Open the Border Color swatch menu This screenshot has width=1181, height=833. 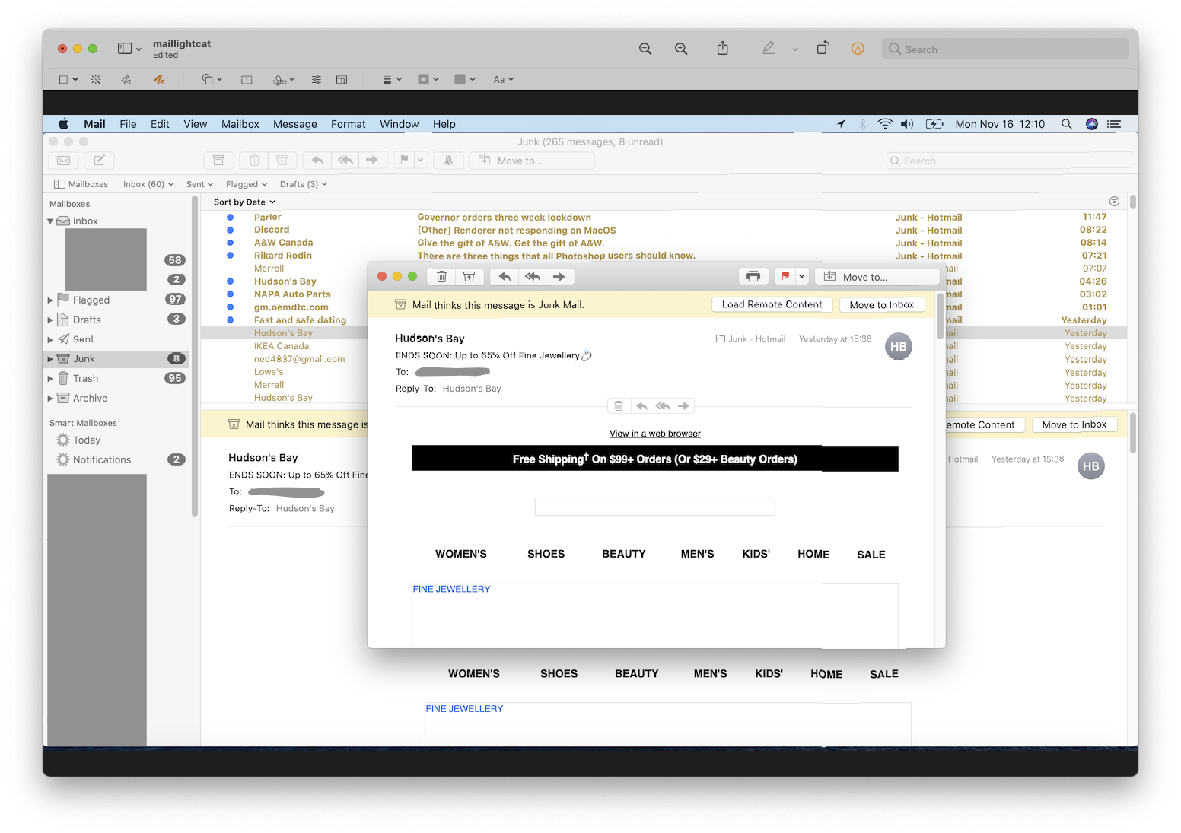(x=428, y=79)
